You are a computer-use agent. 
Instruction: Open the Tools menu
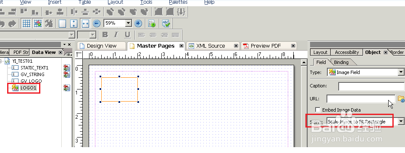tap(146, 3)
